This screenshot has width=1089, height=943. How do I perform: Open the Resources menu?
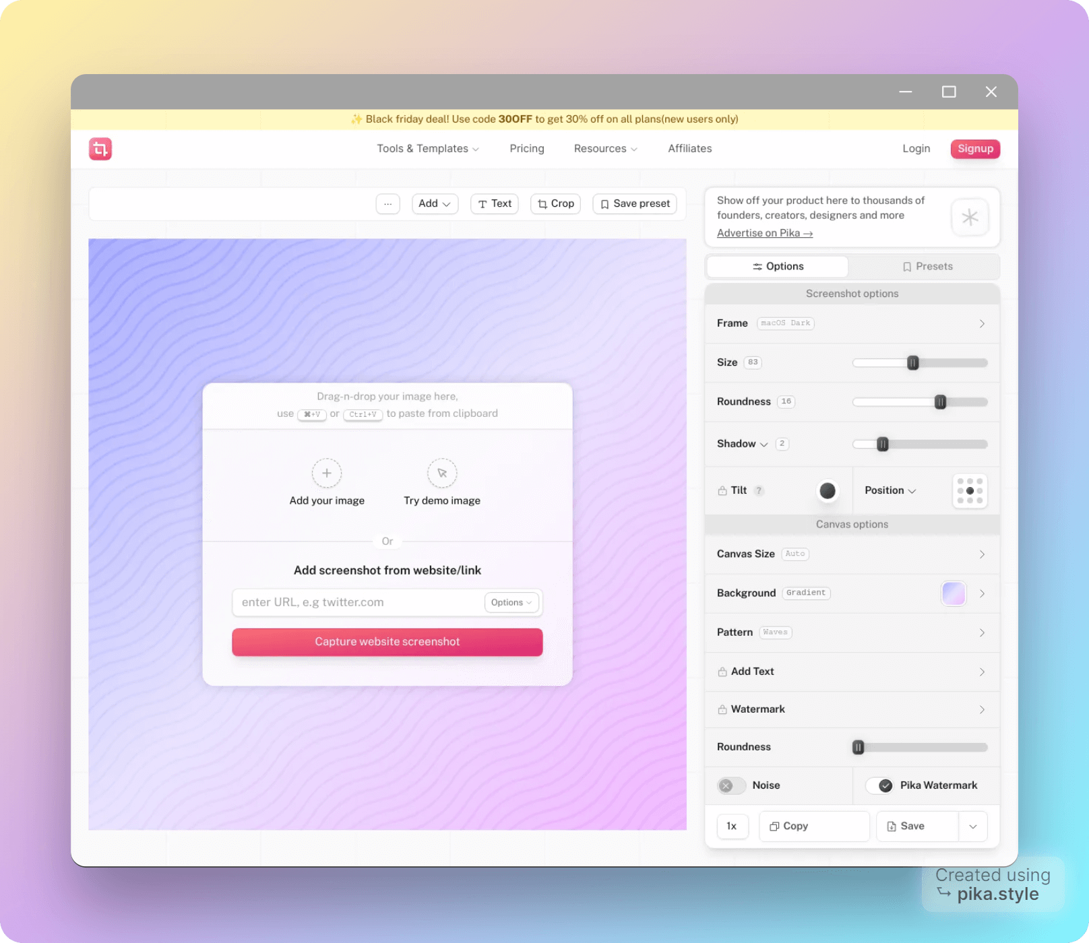click(x=605, y=148)
